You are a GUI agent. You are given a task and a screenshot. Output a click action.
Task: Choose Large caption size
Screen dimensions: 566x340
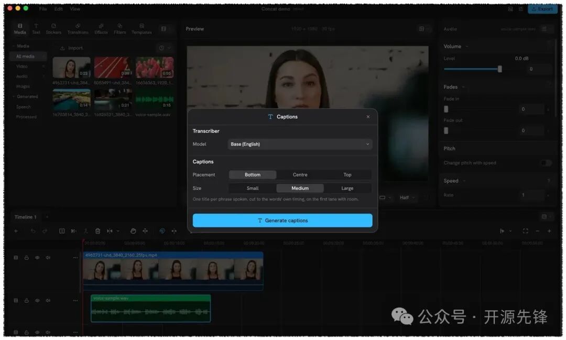347,188
